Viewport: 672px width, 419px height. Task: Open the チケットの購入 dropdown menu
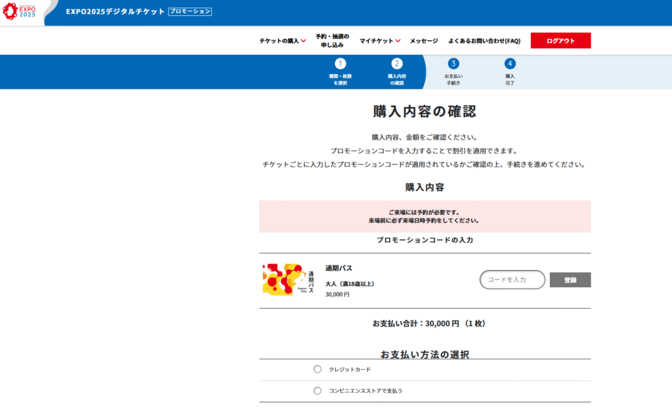pyautogui.click(x=282, y=41)
